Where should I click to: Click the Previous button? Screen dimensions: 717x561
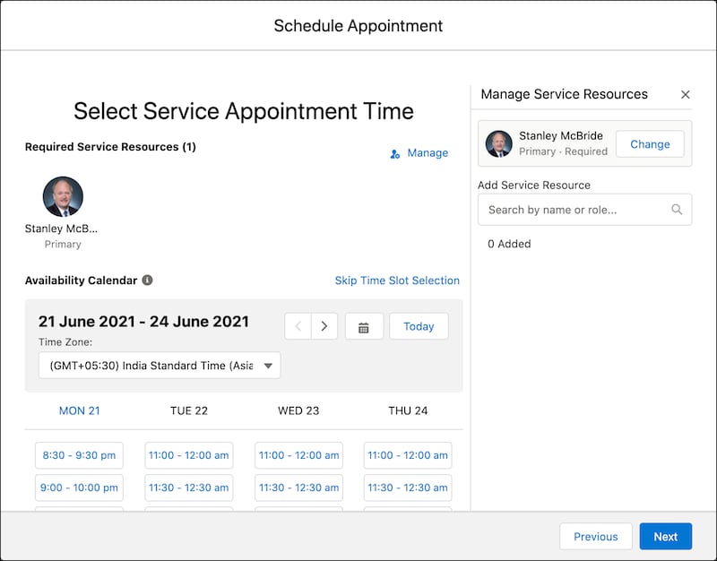pyautogui.click(x=596, y=536)
